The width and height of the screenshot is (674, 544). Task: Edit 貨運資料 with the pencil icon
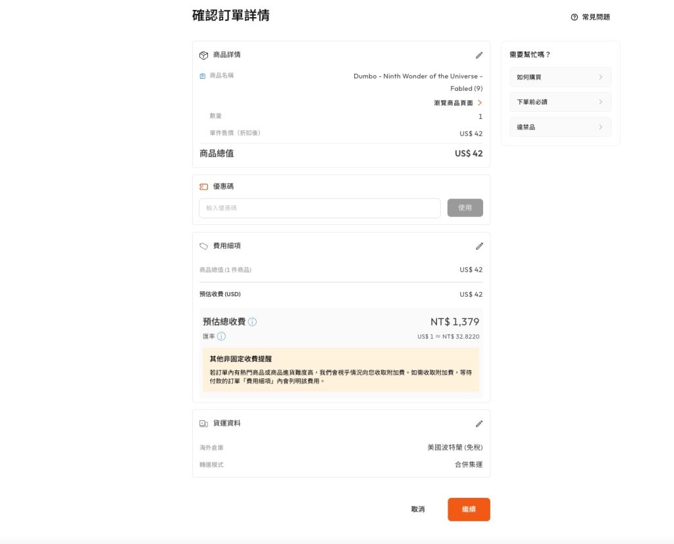479,424
